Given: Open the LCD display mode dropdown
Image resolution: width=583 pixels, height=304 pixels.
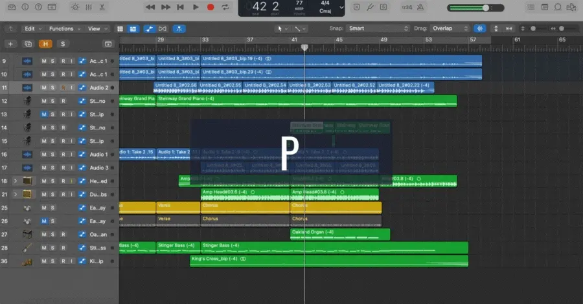Looking at the screenshot, I should 341,7.
